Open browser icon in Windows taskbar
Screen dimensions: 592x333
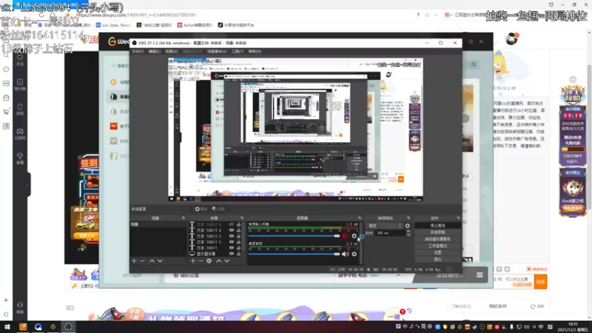[38, 327]
